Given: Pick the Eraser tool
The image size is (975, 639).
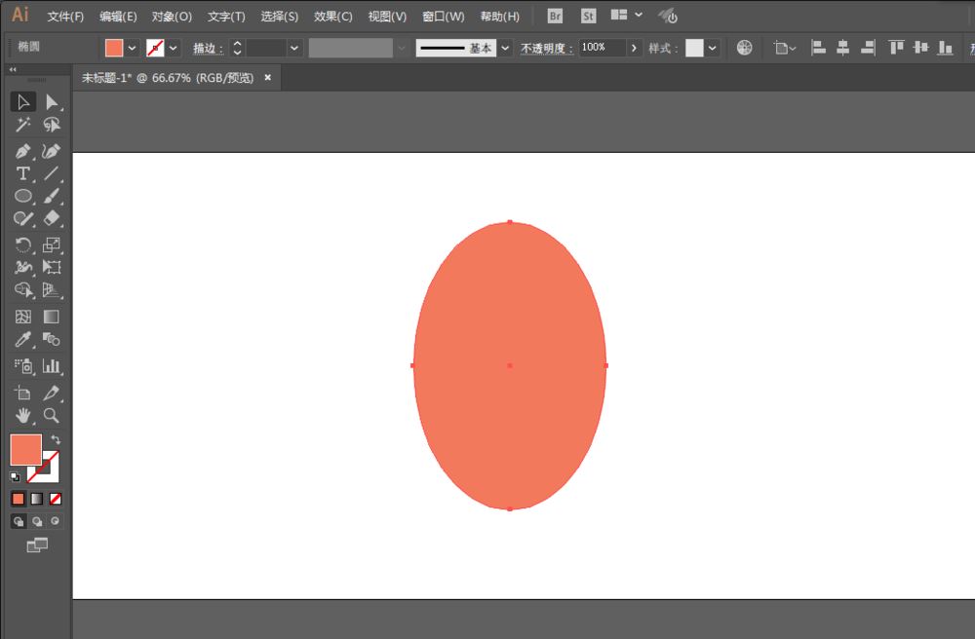Looking at the screenshot, I should pyautogui.click(x=52, y=218).
